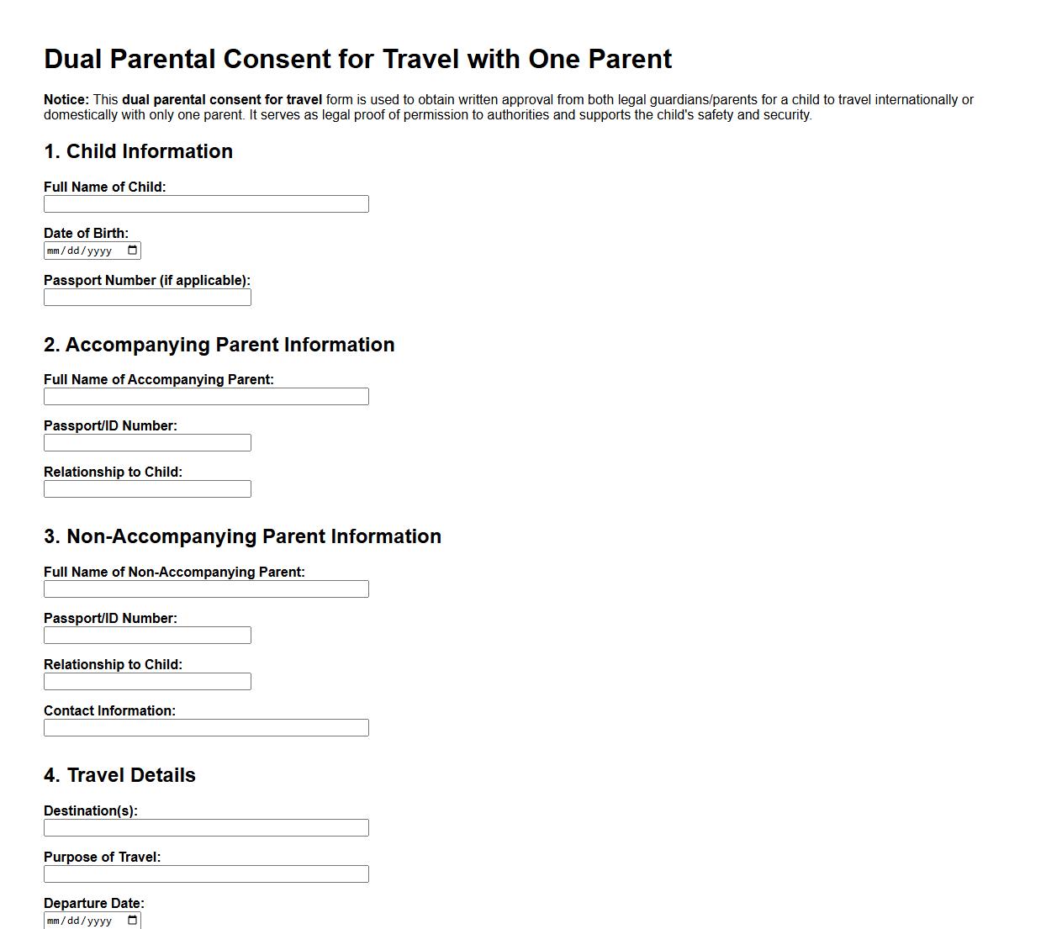This screenshot has width=1062, height=929.
Task: Select the accompanying parent Passport/ID Number field
Action: (x=147, y=442)
